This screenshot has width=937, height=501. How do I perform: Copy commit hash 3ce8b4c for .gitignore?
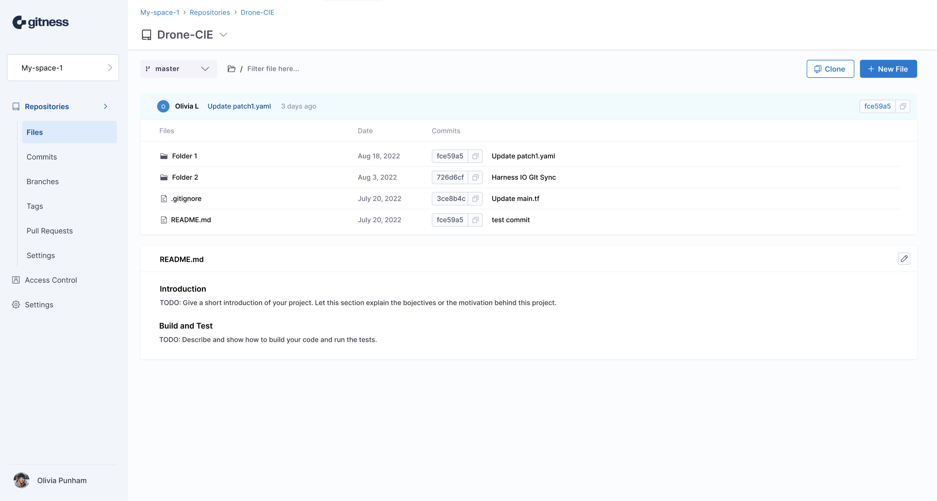[475, 199]
